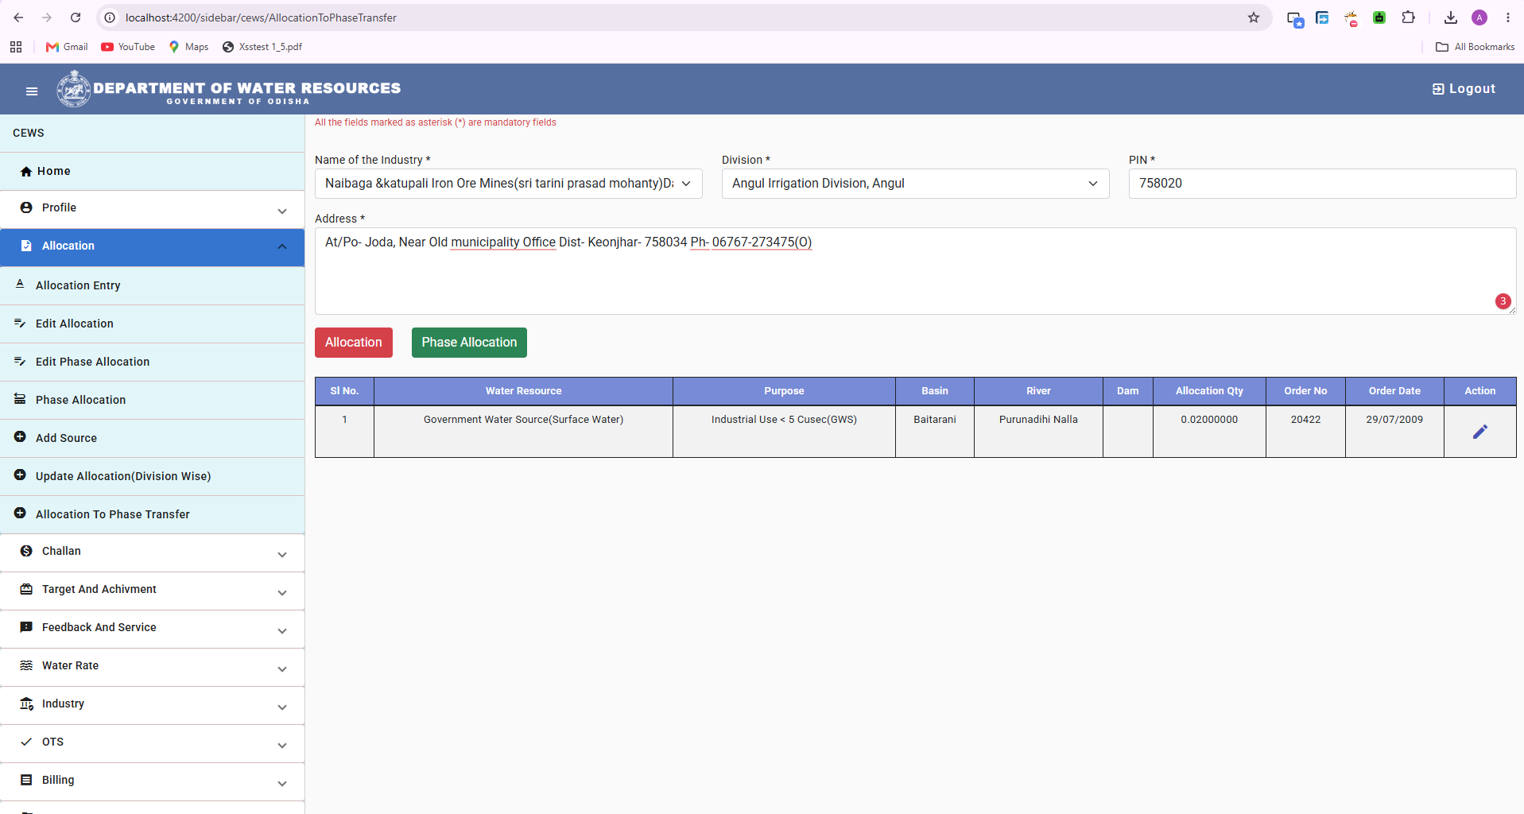This screenshot has width=1524, height=814.
Task: Open the Name of the Industry dropdown
Action: pyautogui.click(x=509, y=184)
